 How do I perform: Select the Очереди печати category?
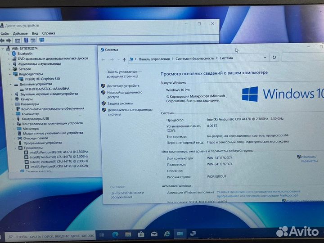(36, 138)
